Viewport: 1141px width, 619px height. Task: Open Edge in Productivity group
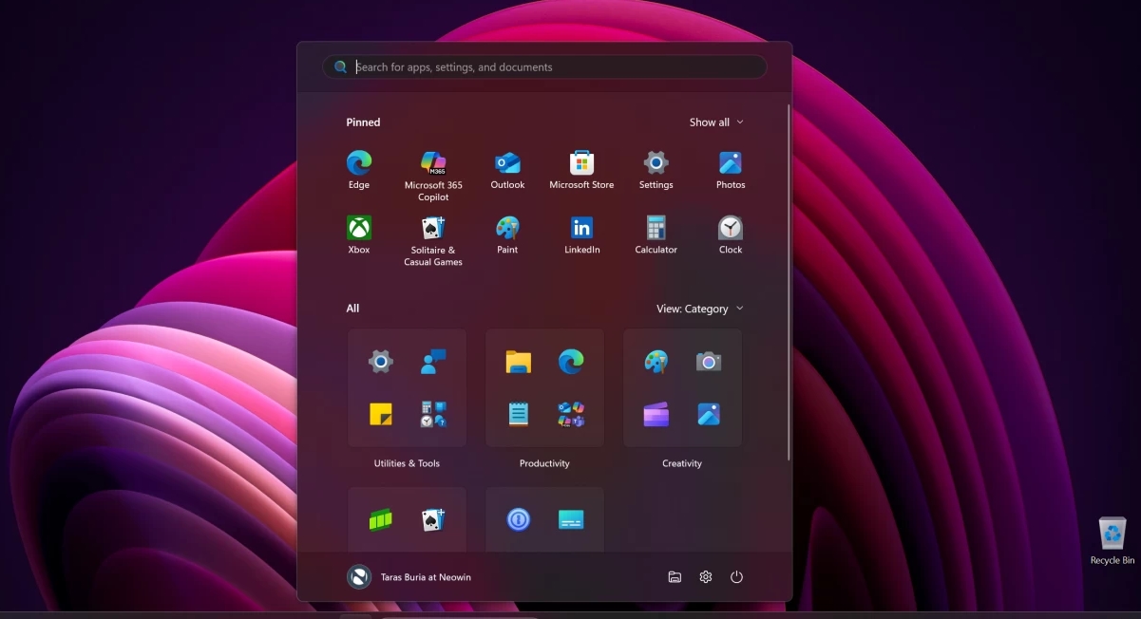tap(571, 362)
